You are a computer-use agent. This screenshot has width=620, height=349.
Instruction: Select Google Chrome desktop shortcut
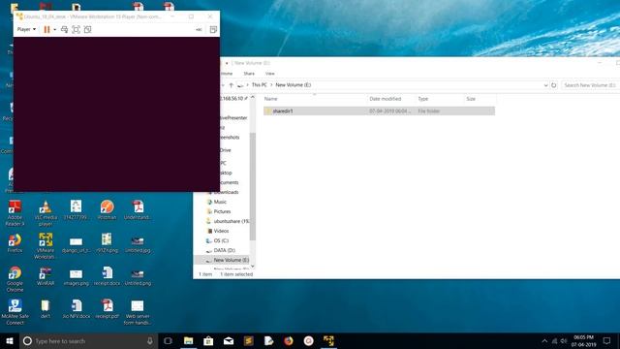[15, 279]
